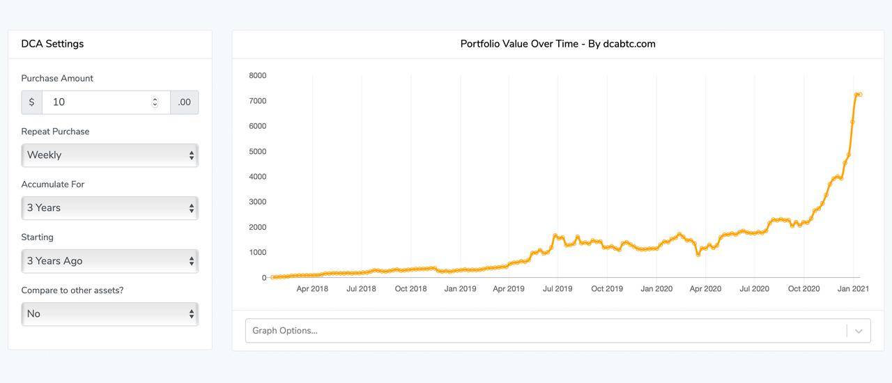Screen dimensions: 892x383
Task: Click the Portfolio Value Over Time title
Action: [557, 44]
